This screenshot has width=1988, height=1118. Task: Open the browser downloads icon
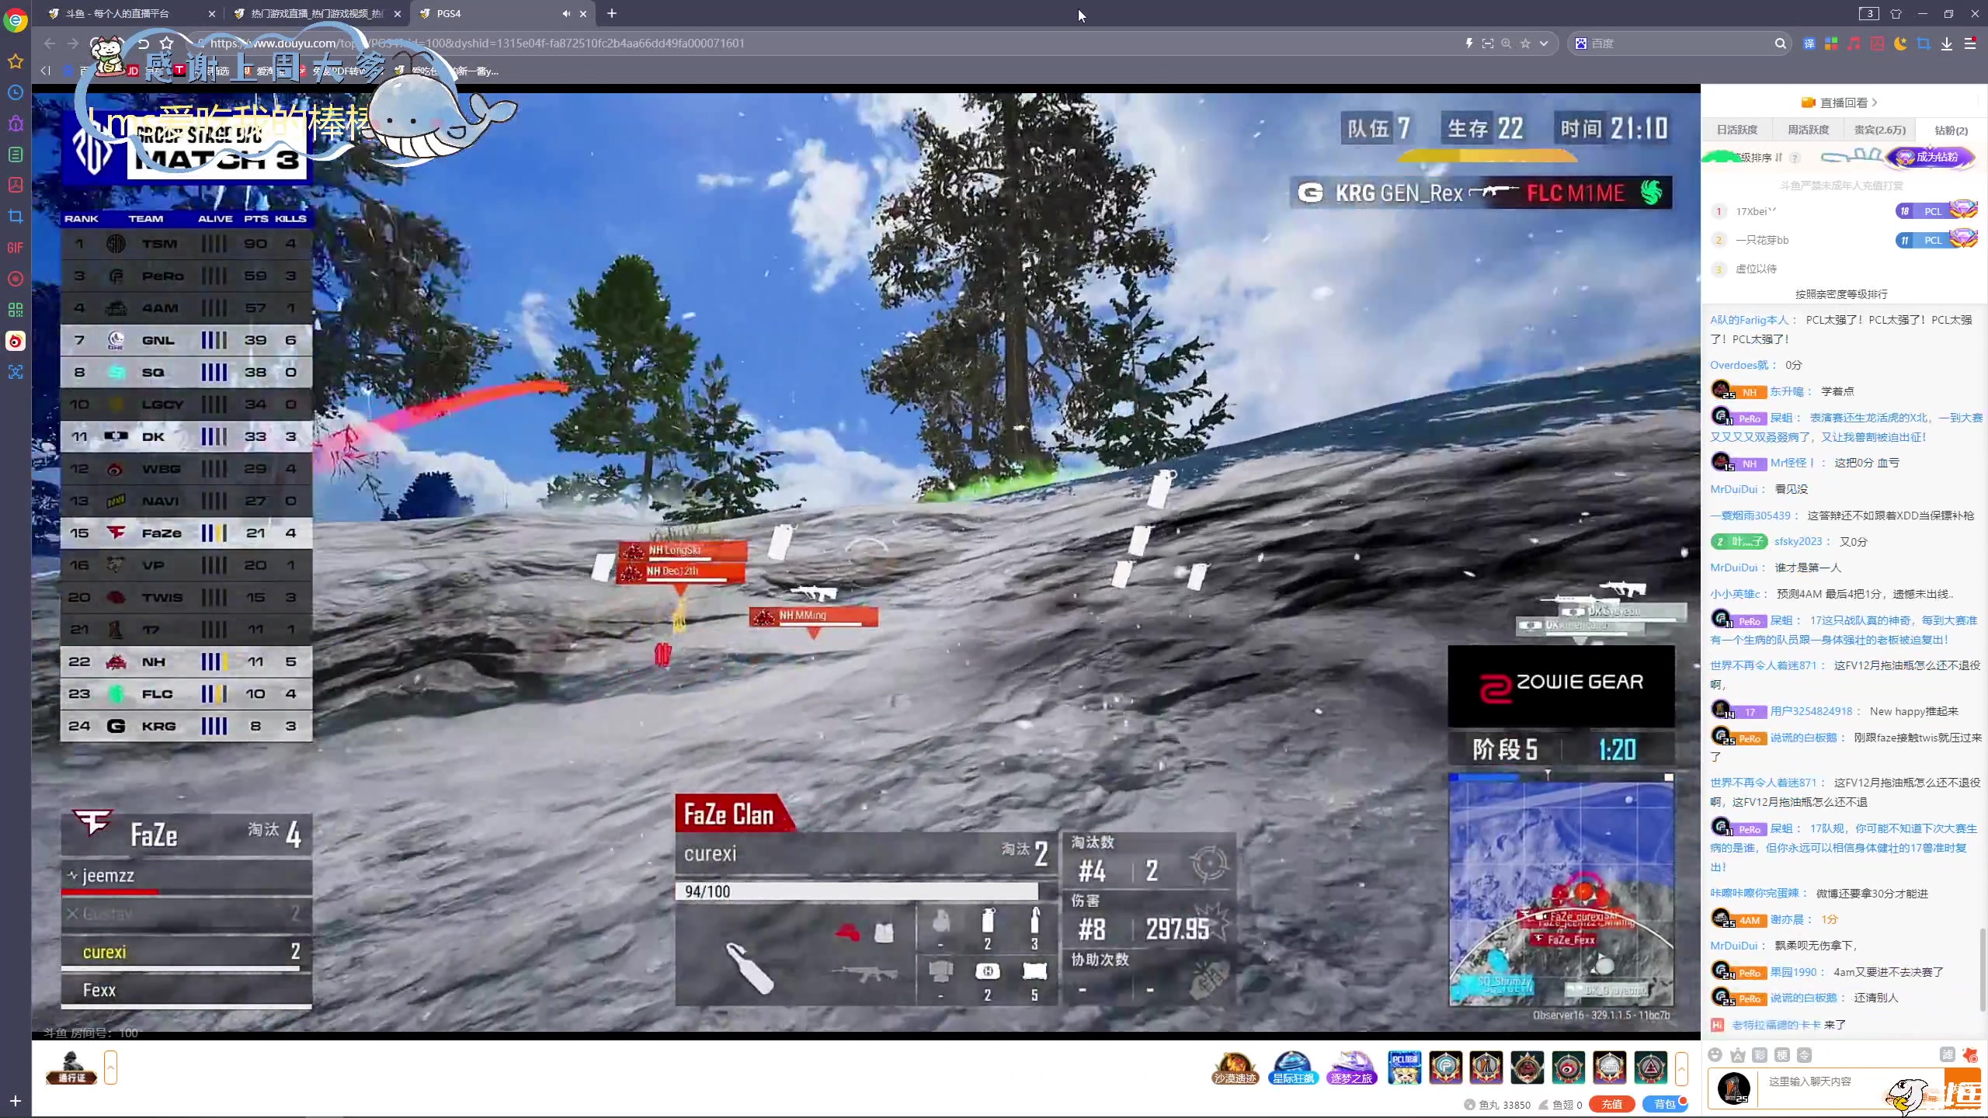(1947, 43)
